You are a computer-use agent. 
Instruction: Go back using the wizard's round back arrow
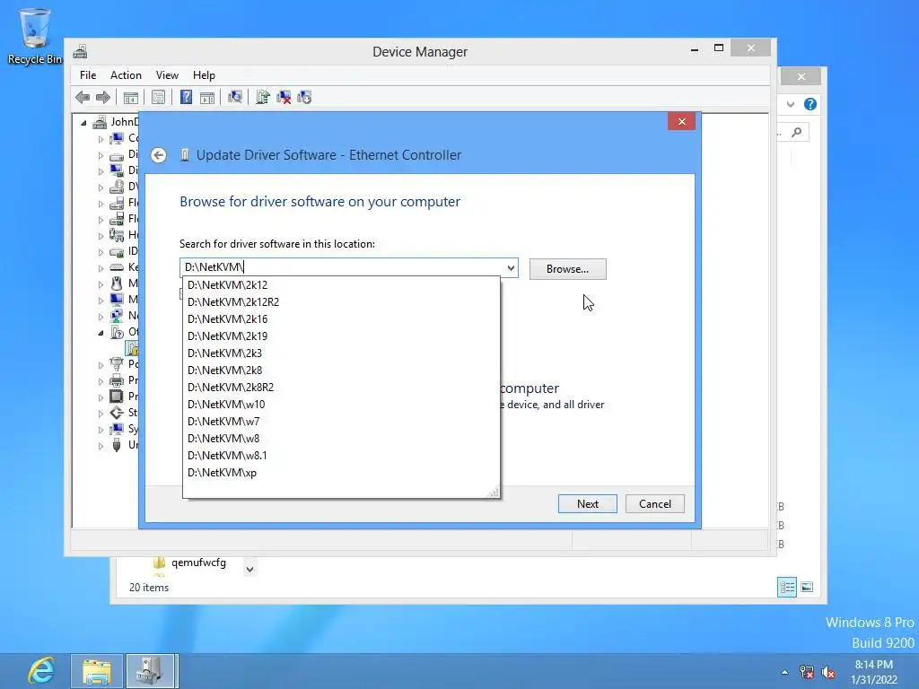tap(158, 155)
